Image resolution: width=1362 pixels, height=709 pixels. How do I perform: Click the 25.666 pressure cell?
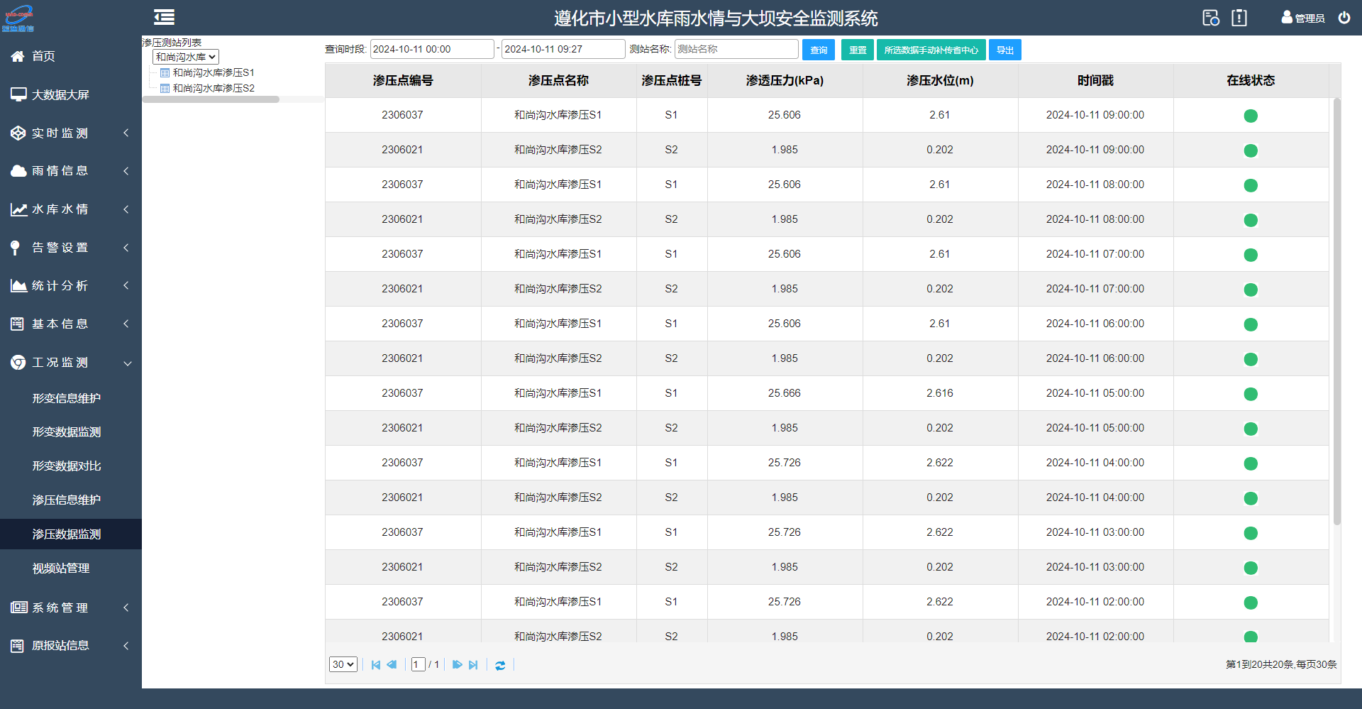pyautogui.click(x=785, y=393)
